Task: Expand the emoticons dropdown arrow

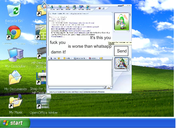Action: (61, 58)
